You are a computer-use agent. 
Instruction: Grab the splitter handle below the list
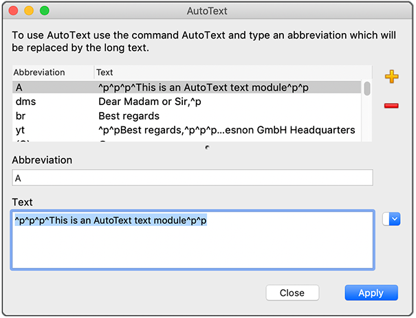pos(207,147)
